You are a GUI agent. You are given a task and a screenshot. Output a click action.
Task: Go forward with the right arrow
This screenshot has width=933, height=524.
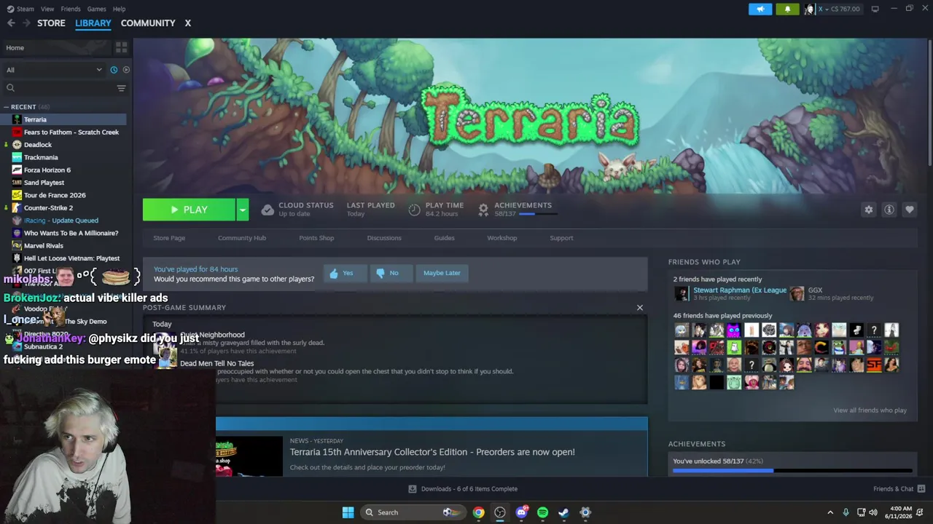[26, 23]
